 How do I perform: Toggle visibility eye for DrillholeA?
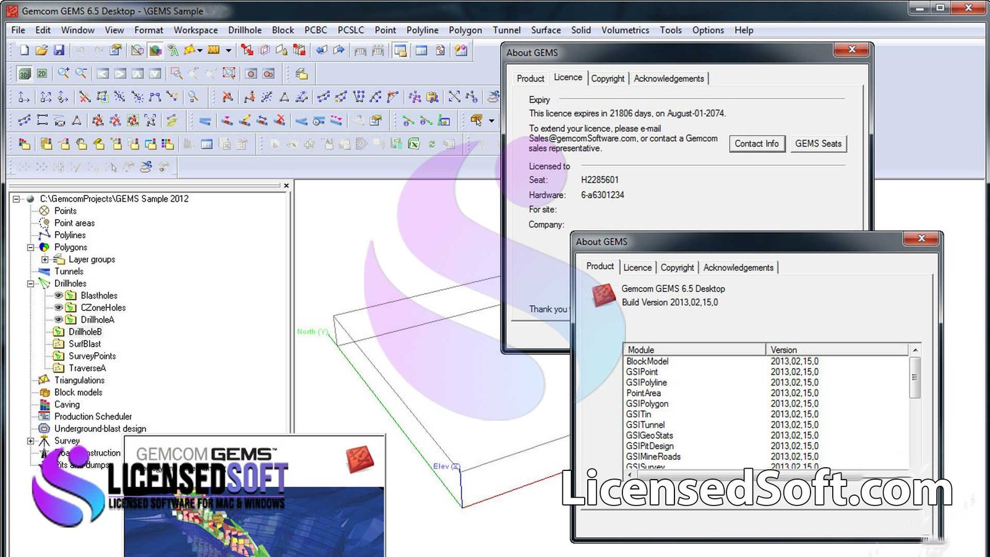coord(59,319)
